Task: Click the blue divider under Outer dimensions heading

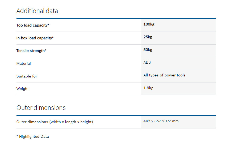Action: (116, 115)
